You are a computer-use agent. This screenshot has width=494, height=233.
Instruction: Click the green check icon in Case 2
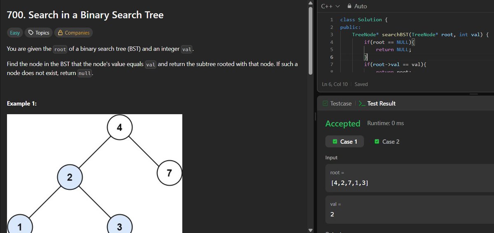tap(377, 141)
